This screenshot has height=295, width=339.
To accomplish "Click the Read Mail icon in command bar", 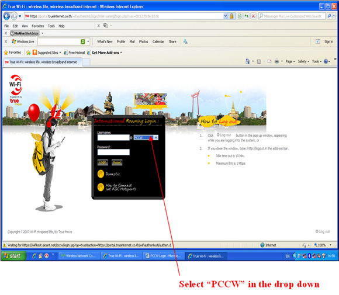I will (269, 61).
